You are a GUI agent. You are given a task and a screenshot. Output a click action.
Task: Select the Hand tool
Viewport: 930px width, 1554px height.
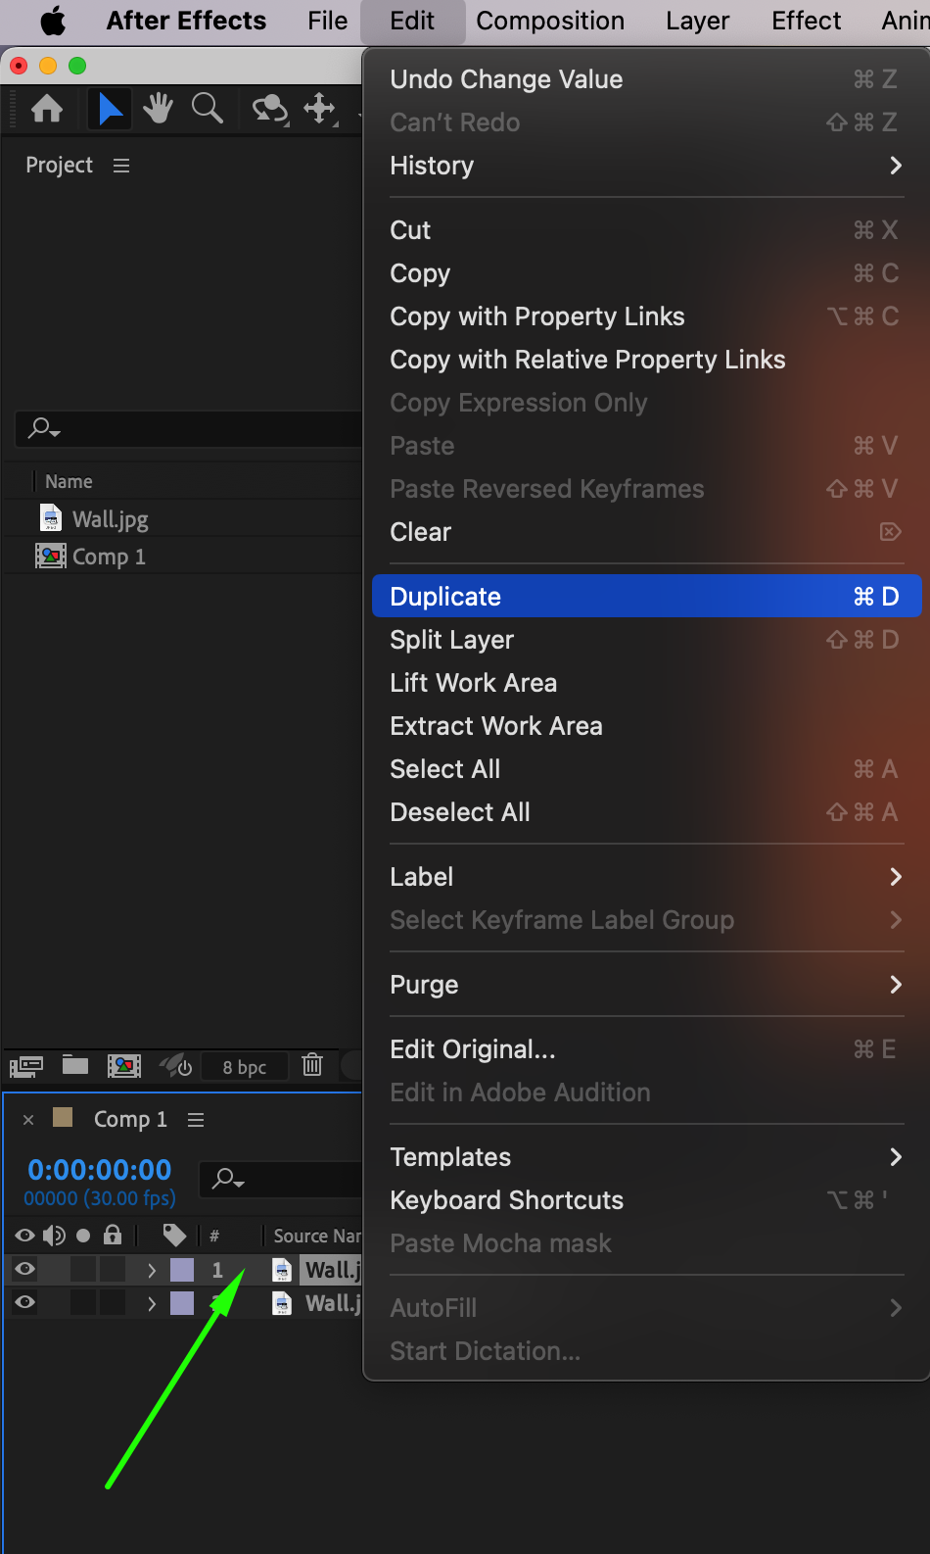pos(158,109)
